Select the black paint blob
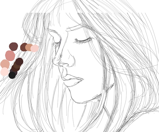The height and width of the screenshot is (132, 159). (12, 75)
